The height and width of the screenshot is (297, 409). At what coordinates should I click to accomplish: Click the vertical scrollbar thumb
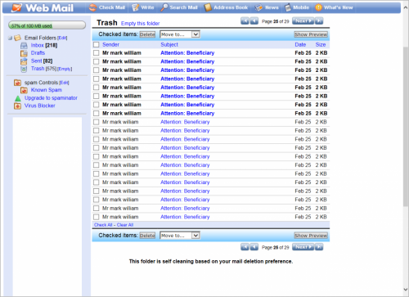406,126
